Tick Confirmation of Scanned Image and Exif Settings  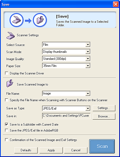click(7, 140)
